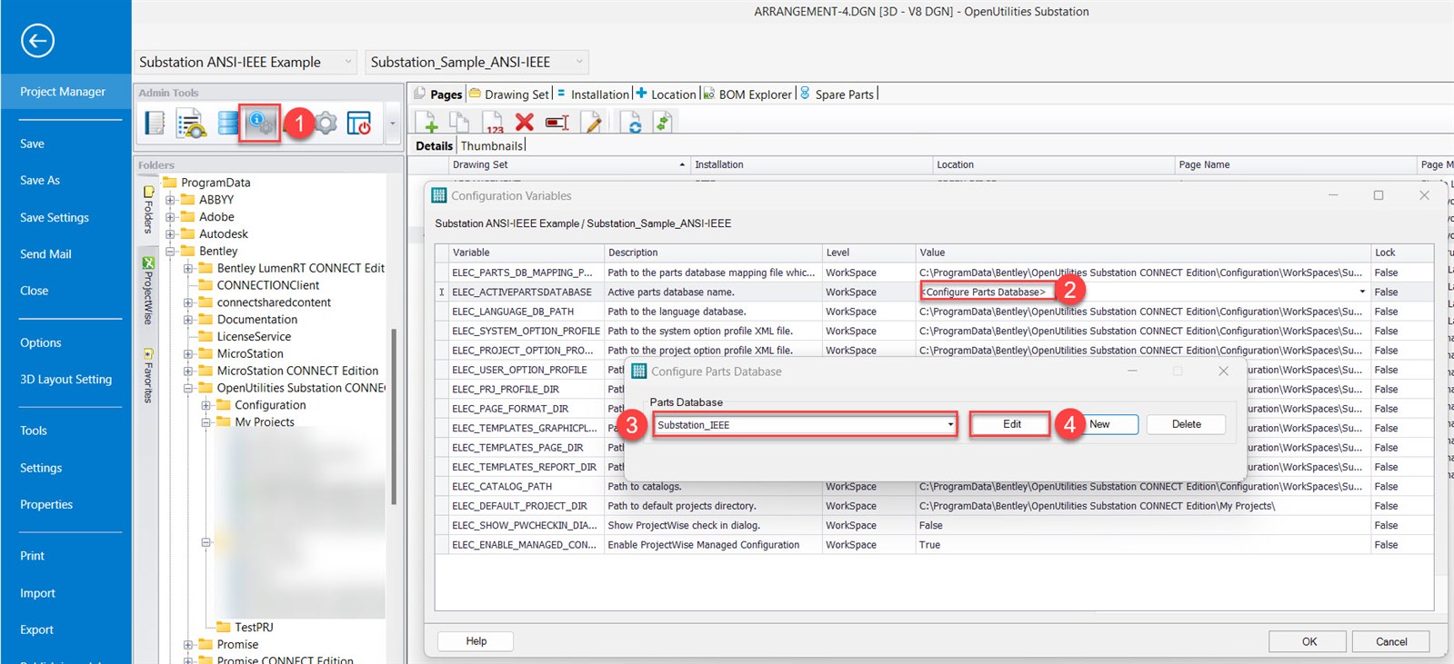The image size is (1454, 664).
Task: Open the Substation_IEEE parts database dropdown
Action: (950, 424)
